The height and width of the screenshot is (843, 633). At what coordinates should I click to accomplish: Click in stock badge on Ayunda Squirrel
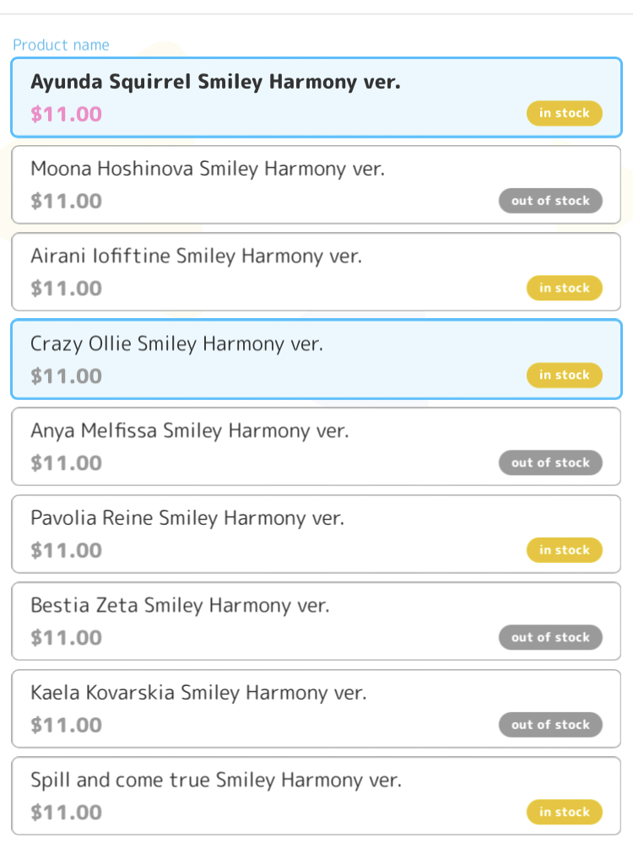tap(564, 113)
